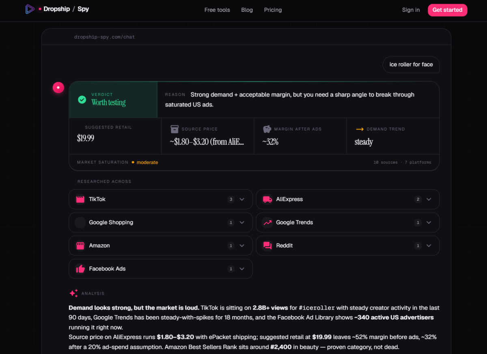The width and height of the screenshot is (487, 354).
Task: Click the green verdict checkmark icon
Action: (x=82, y=100)
